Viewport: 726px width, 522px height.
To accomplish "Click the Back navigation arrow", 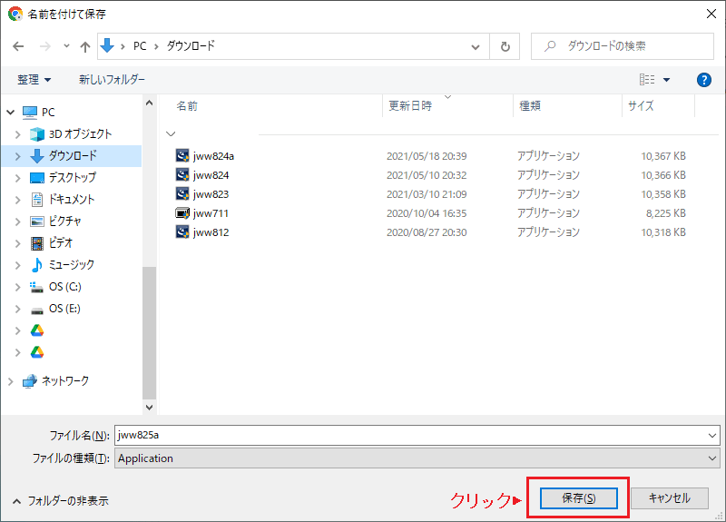I will (x=18, y=46).
